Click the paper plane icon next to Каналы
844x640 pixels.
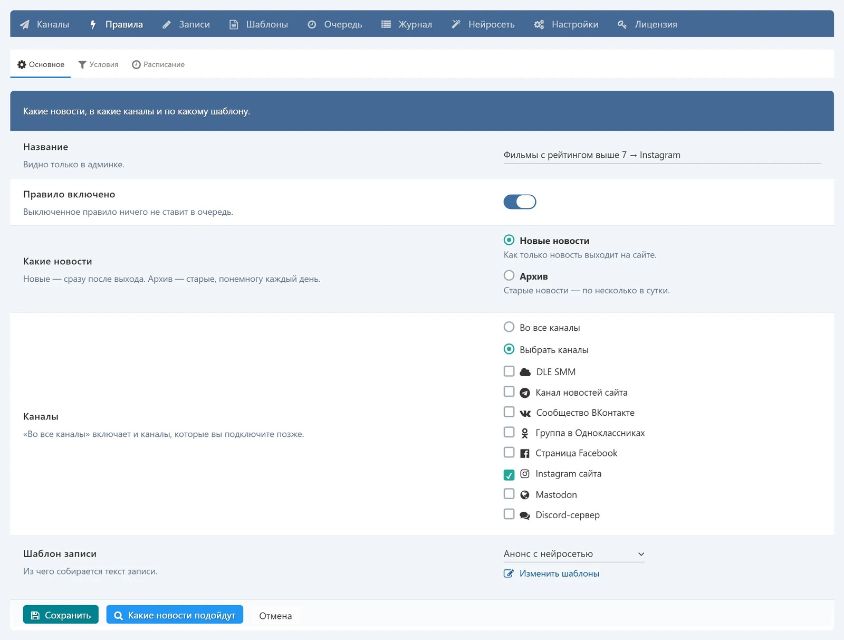[24, 24]
